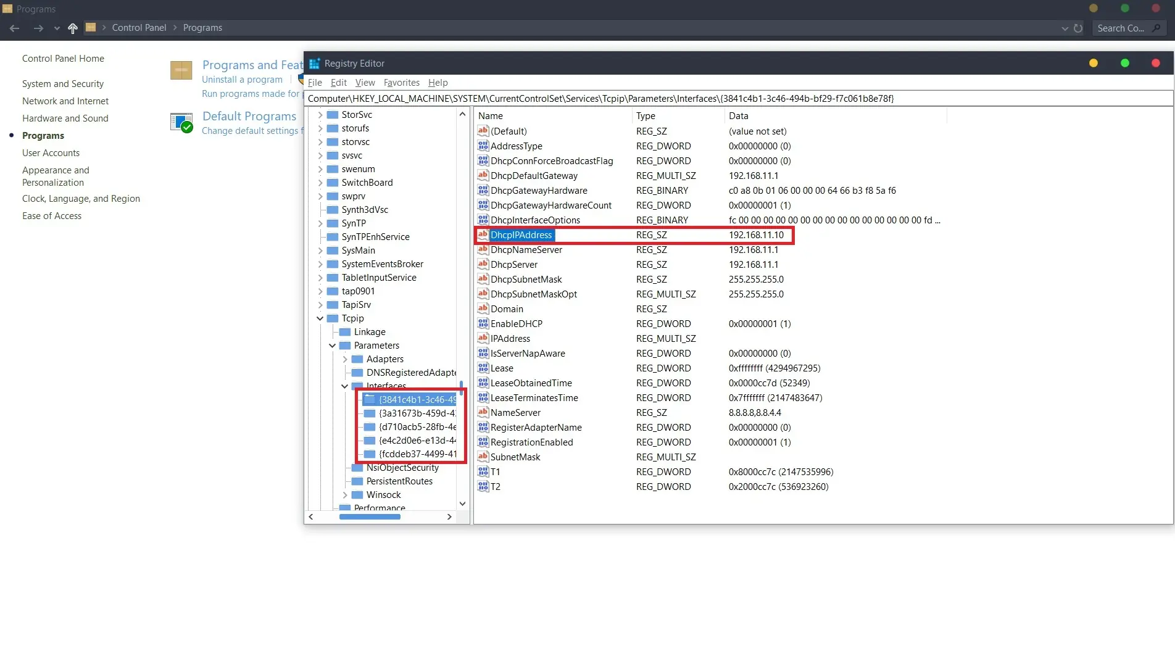Go back with the Control Panel back arrow
The image size is (1175, 659).
[x=15, y=28]
